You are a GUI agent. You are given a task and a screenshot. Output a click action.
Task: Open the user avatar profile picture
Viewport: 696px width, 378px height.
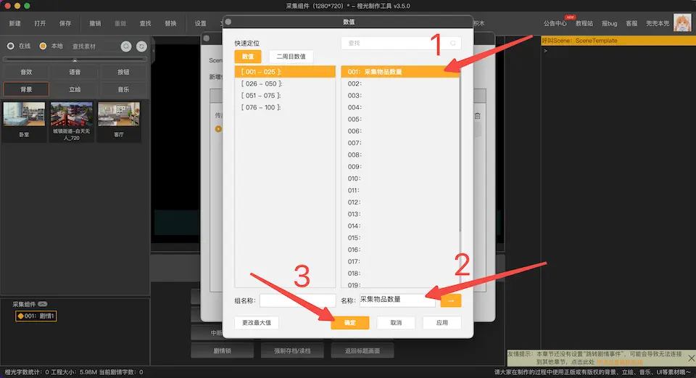682,23
